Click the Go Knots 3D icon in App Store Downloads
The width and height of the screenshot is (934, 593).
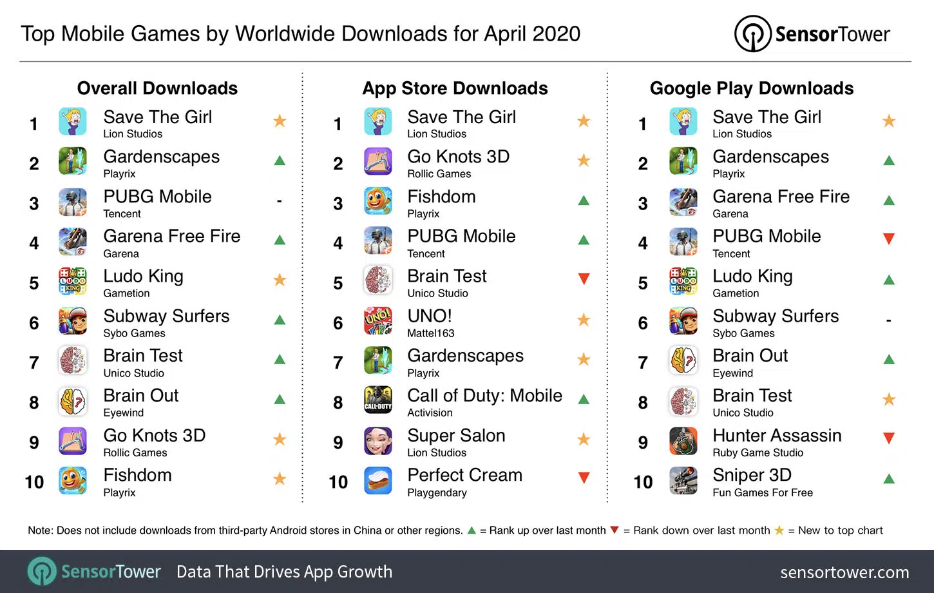(x=378, y=161)
